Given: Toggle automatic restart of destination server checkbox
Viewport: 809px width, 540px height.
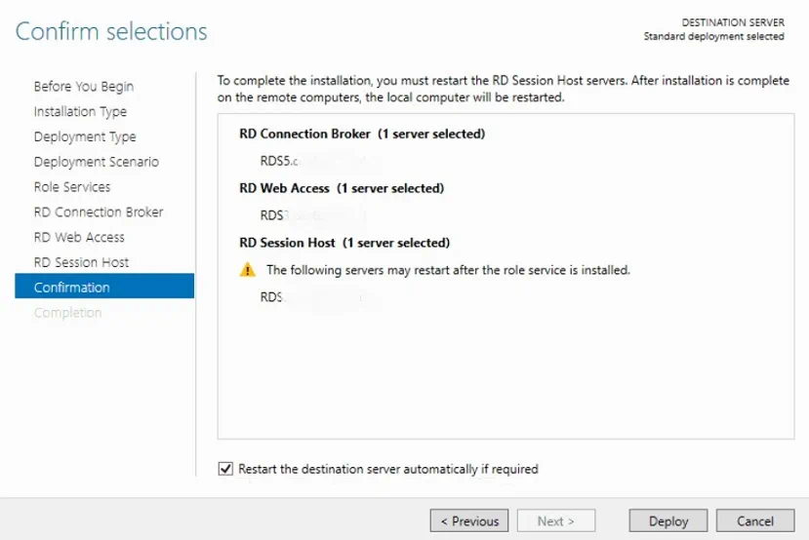Looking at the screenshot, I should [225, 469].
